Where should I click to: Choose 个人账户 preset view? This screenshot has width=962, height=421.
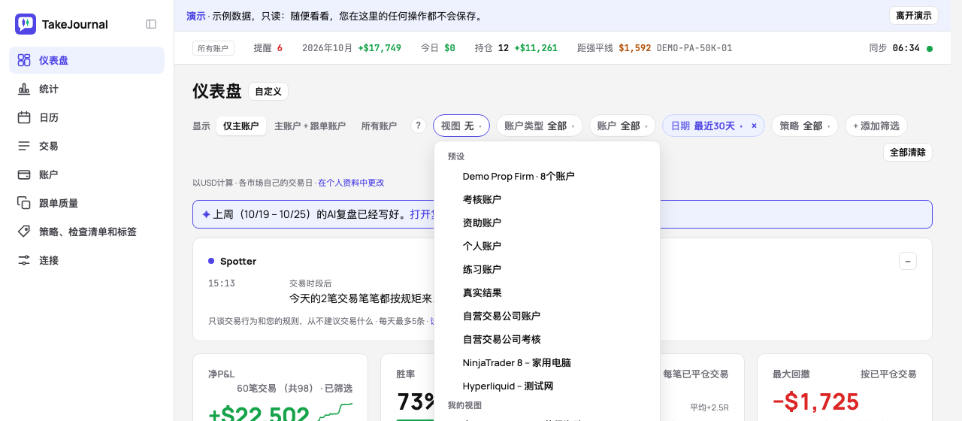click(547, 246)
